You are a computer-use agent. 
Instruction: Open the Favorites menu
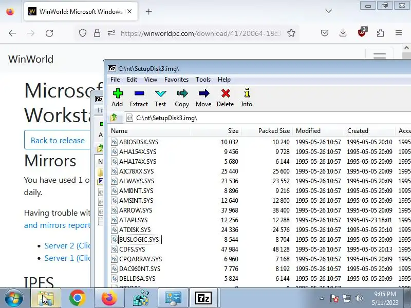[x=176, y=80]
